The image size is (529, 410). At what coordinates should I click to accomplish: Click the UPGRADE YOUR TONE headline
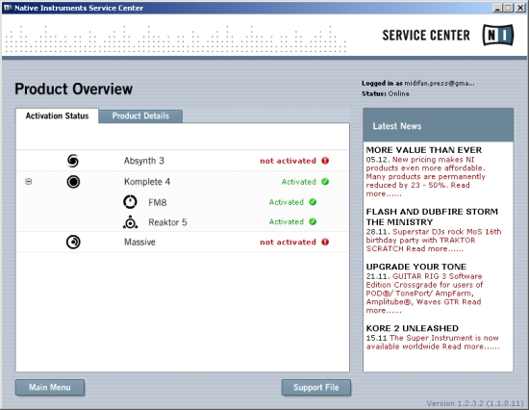(x=416, y=267)
